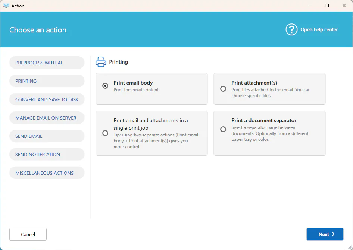Click the Print attachment(s) card title
The image size is (353, 250).
(254, 83)
